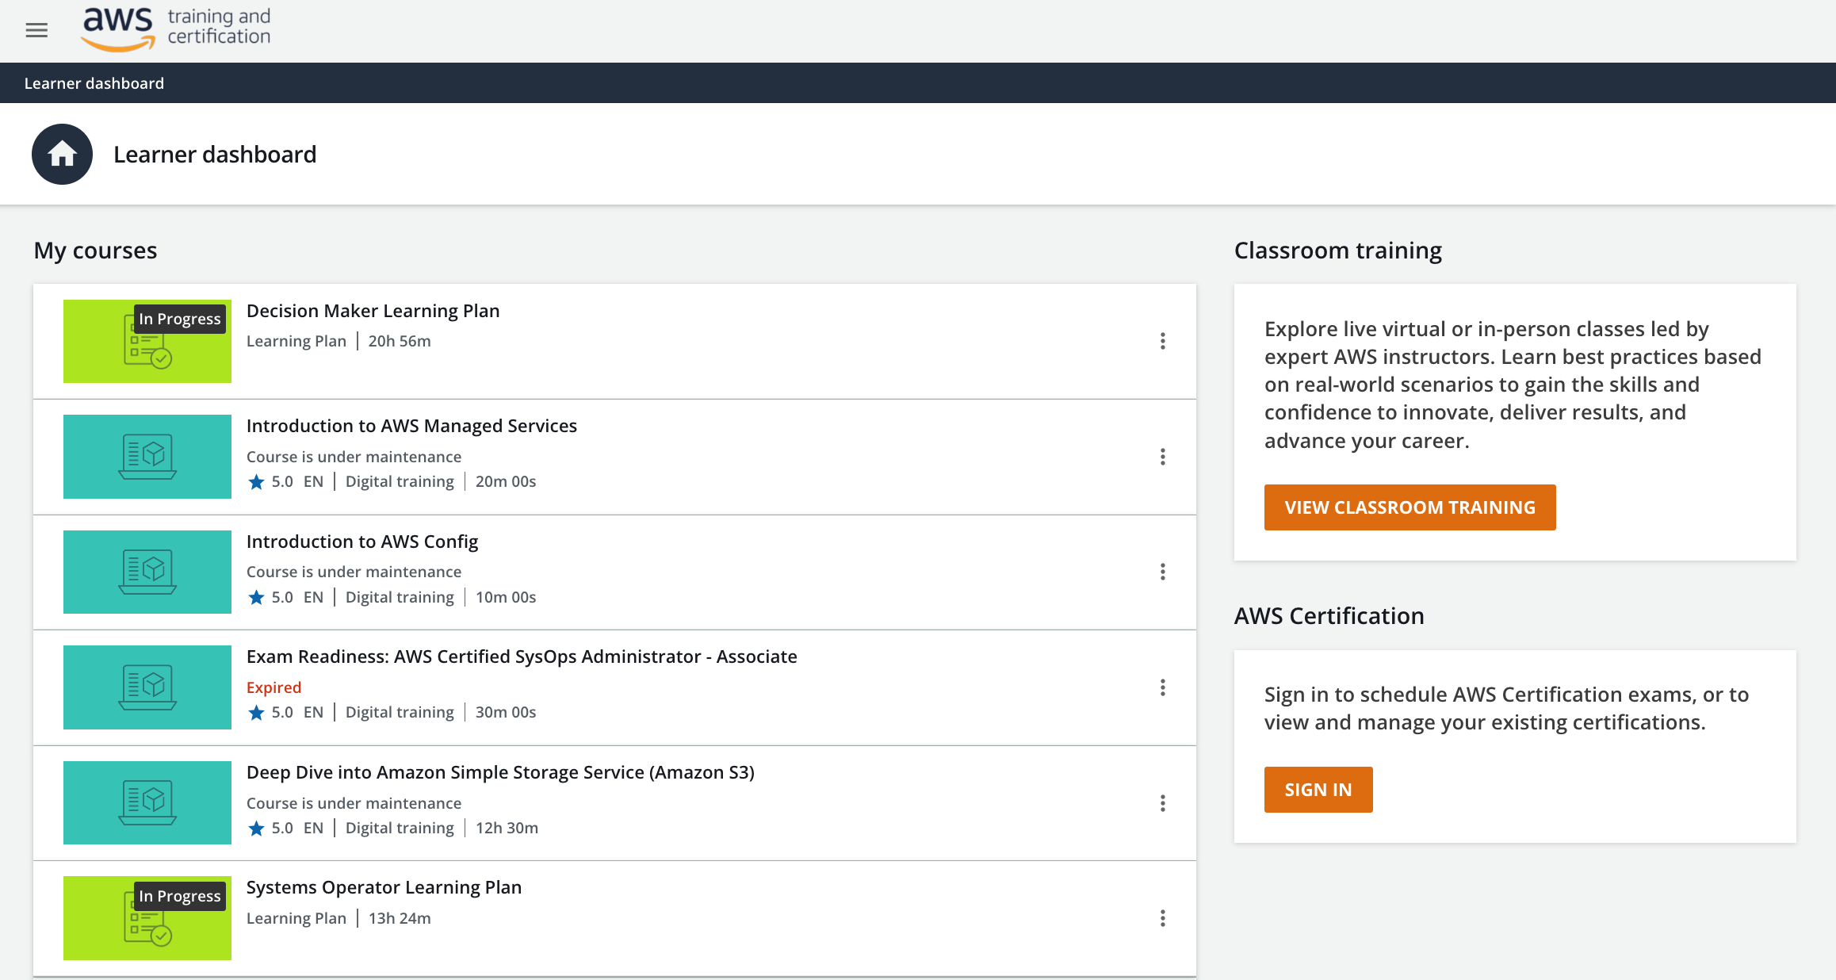Click the Introduction to AWS Managed Services course icon
The image size is (1836, 980).
[147, 457]
